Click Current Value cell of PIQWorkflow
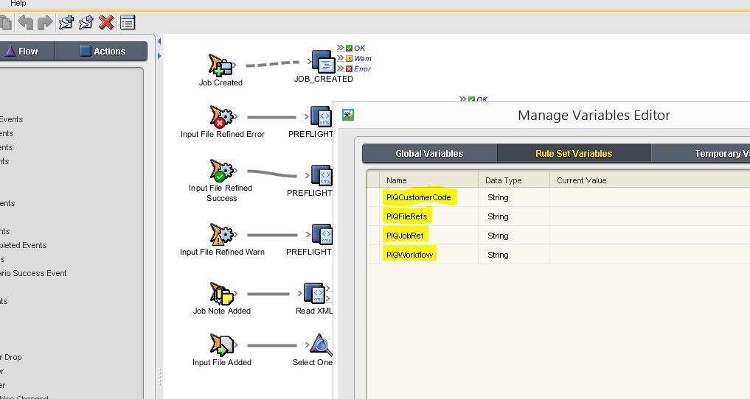Image resolution: width=750 pixels, height=399 pixels. click(x=650, y=255)
